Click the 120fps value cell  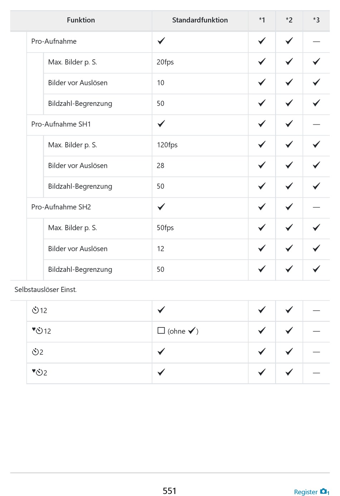click(167, 145)
